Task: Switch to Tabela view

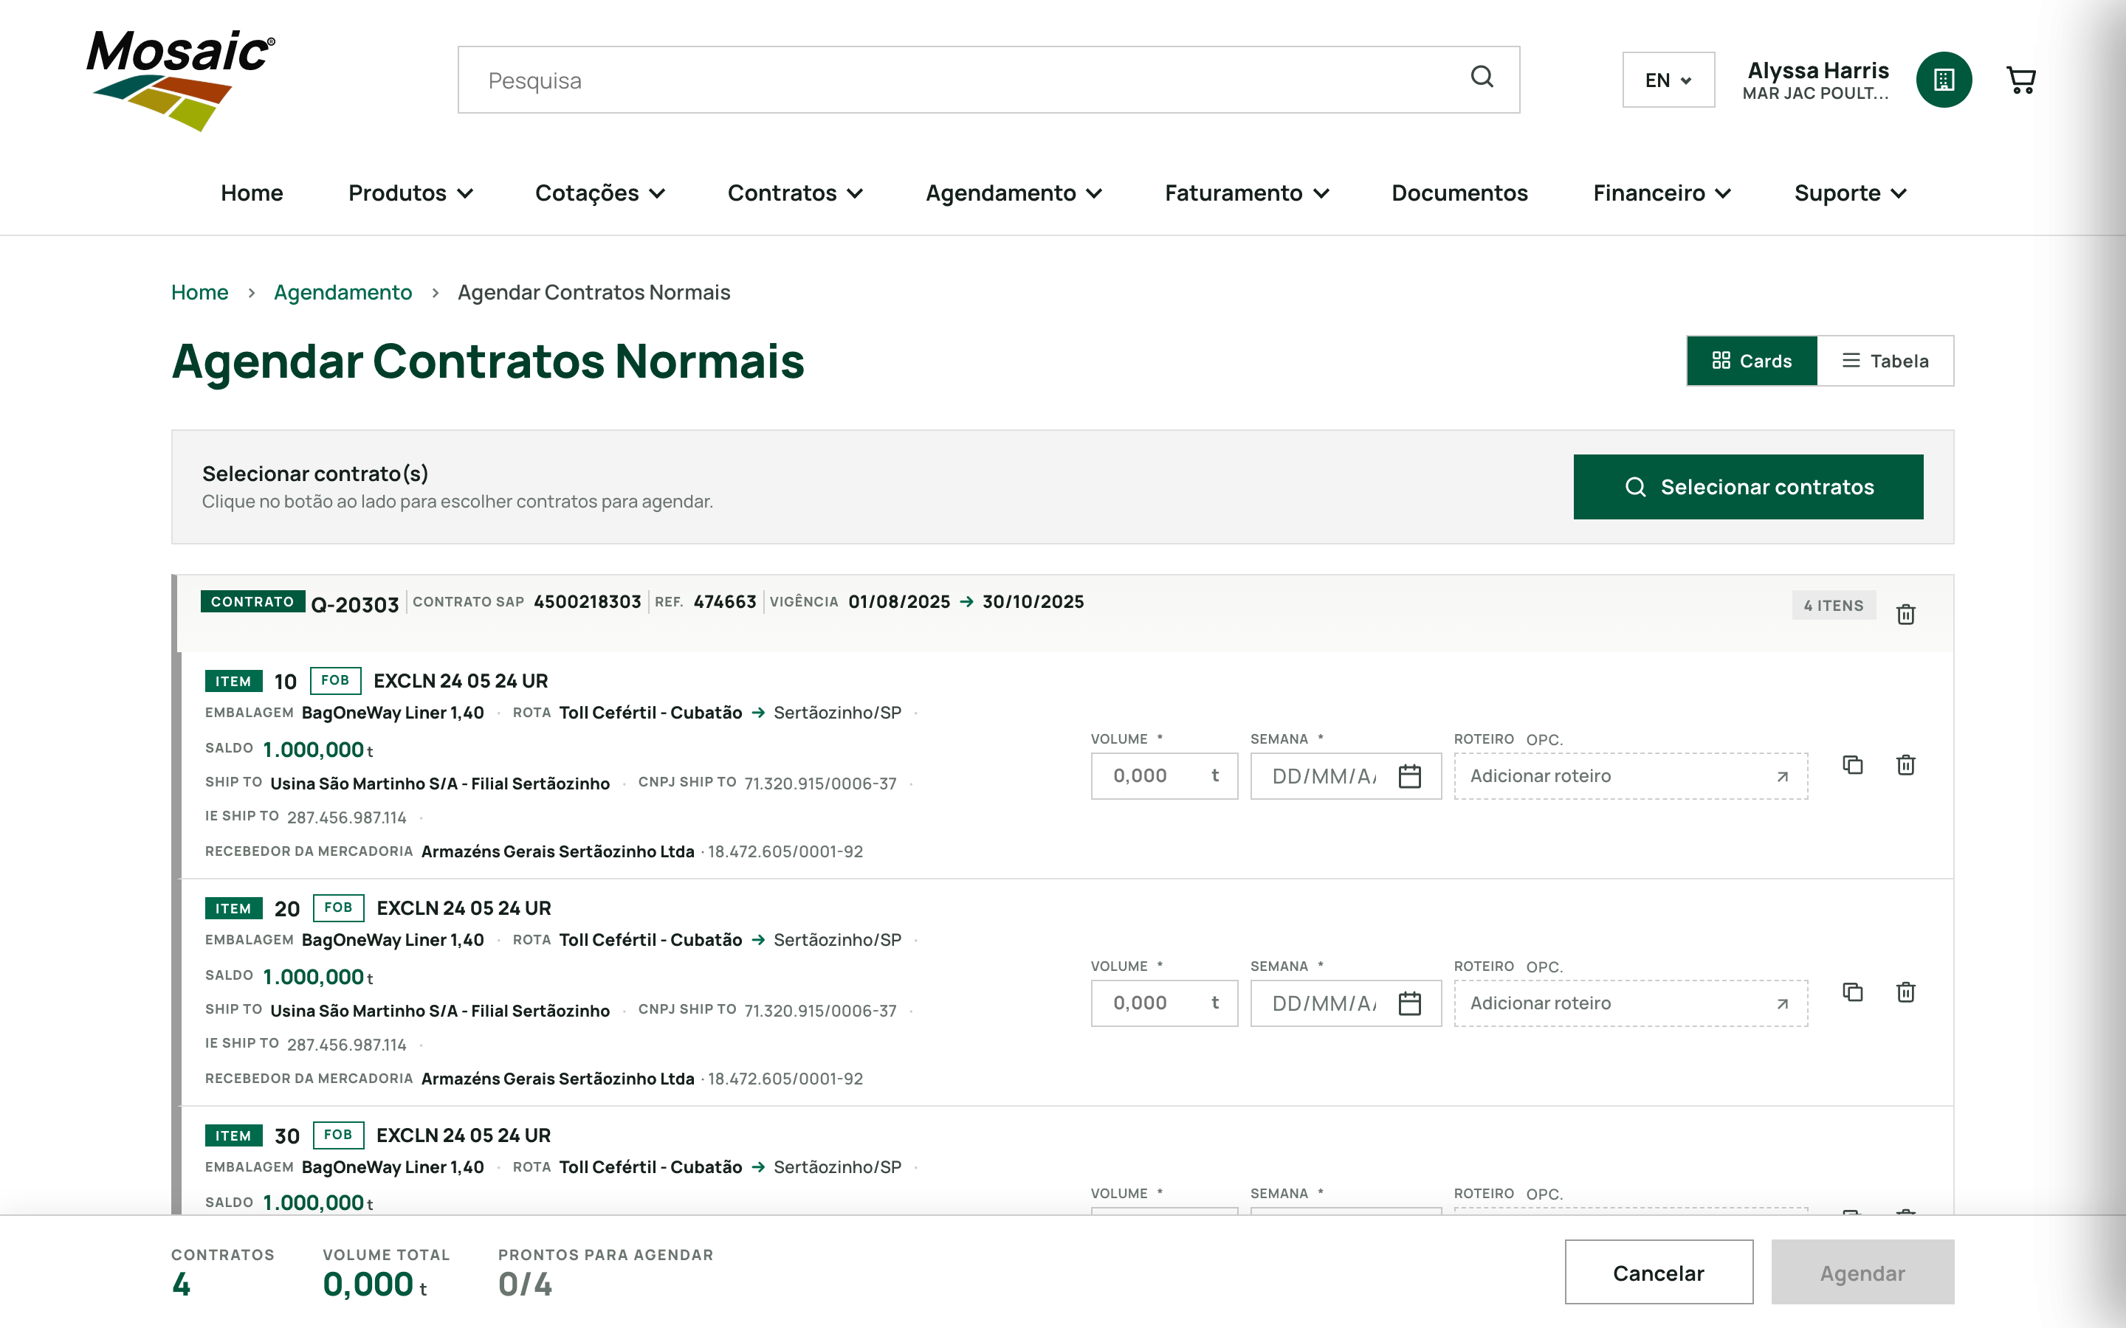Action: [1885, 361]
